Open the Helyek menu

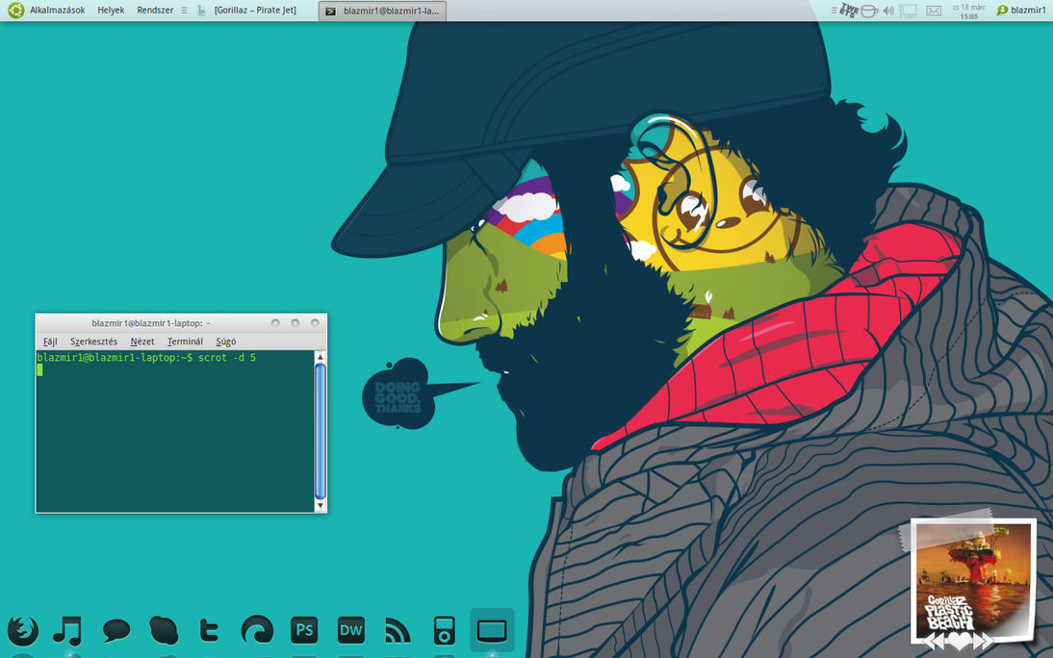[111, 10]
